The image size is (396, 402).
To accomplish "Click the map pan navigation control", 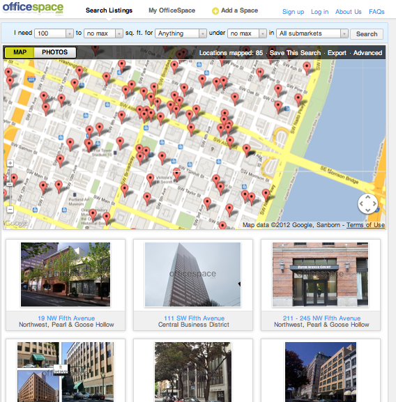I will pyautogui.click(x=368, y=204).
